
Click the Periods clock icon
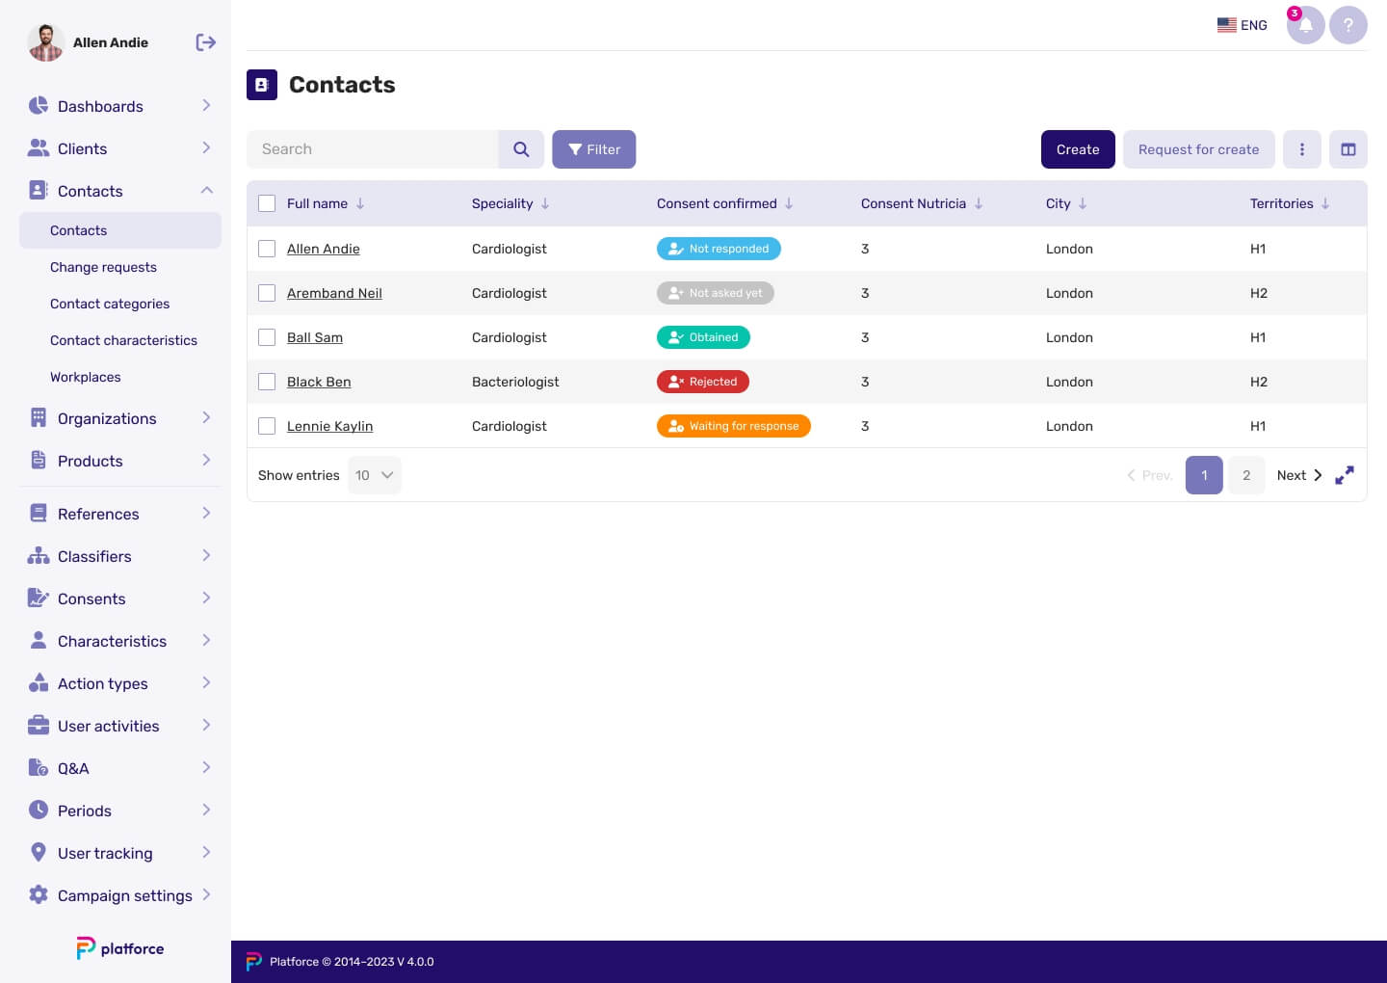[x=39, y=810]
